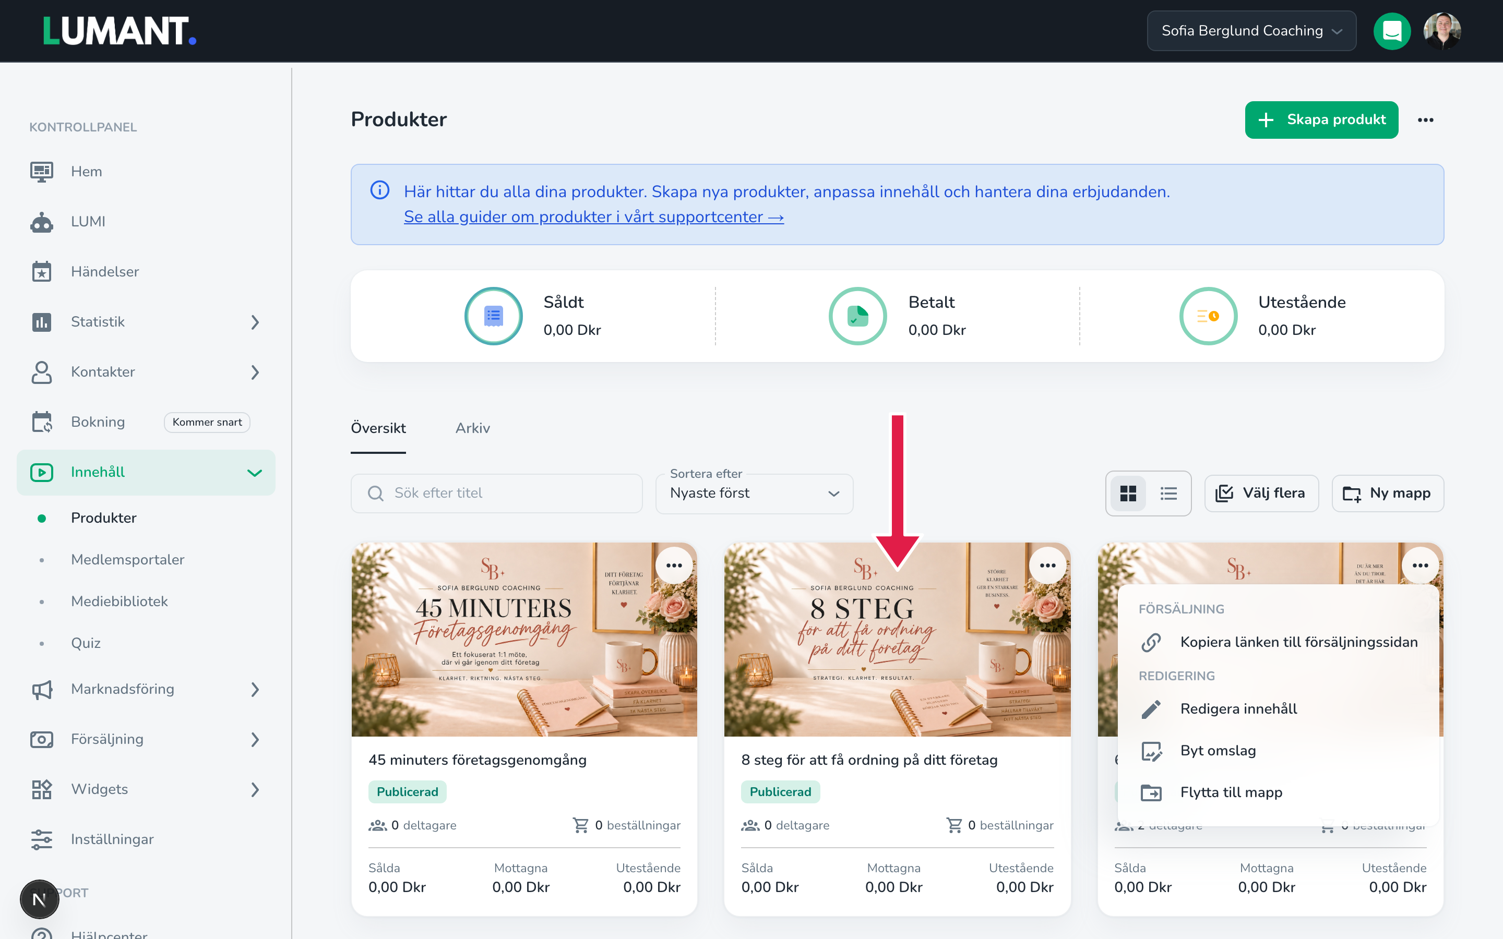Click the Innehåll play icon

pyautogui.click(x=42, y=472)
